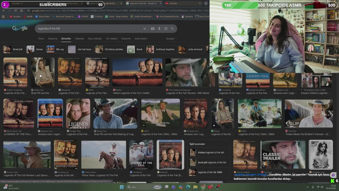Open the Z-Library bookmark
This screenshot has height=191, width=339.
click(96, 16)
